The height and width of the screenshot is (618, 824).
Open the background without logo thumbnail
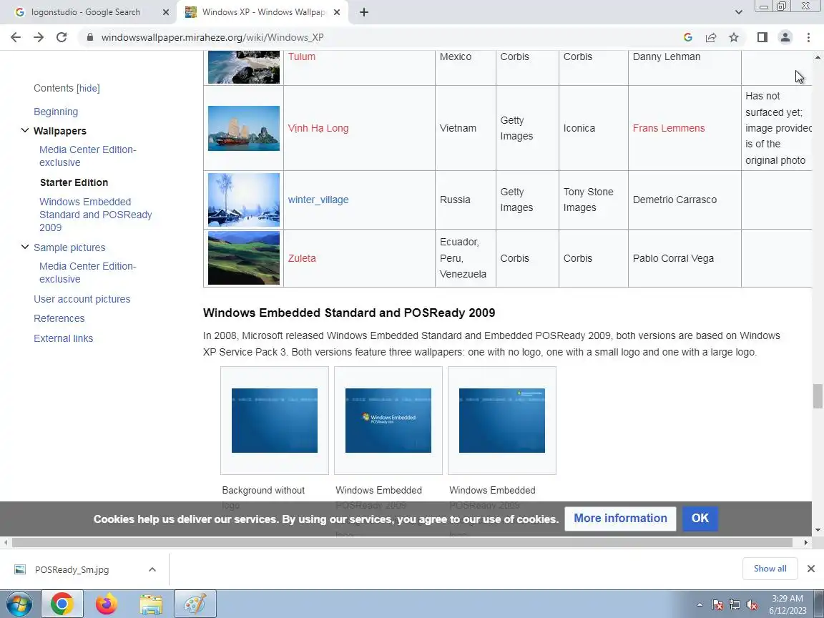275,421
